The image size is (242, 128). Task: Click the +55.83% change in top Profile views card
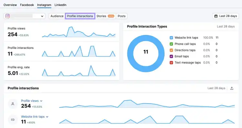[24, 35]
